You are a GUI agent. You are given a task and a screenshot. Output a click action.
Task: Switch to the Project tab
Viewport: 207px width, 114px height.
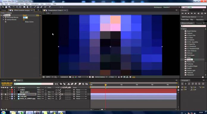[4, 10]
